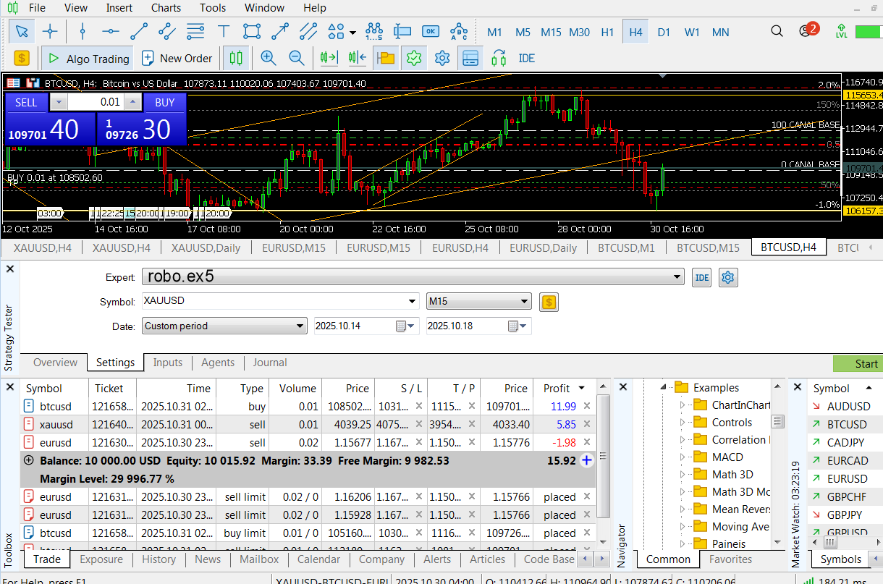Toggle candlestick chart display mode
Image resolution: width=883 pixels, height=584 pixels.
point(236,58)
